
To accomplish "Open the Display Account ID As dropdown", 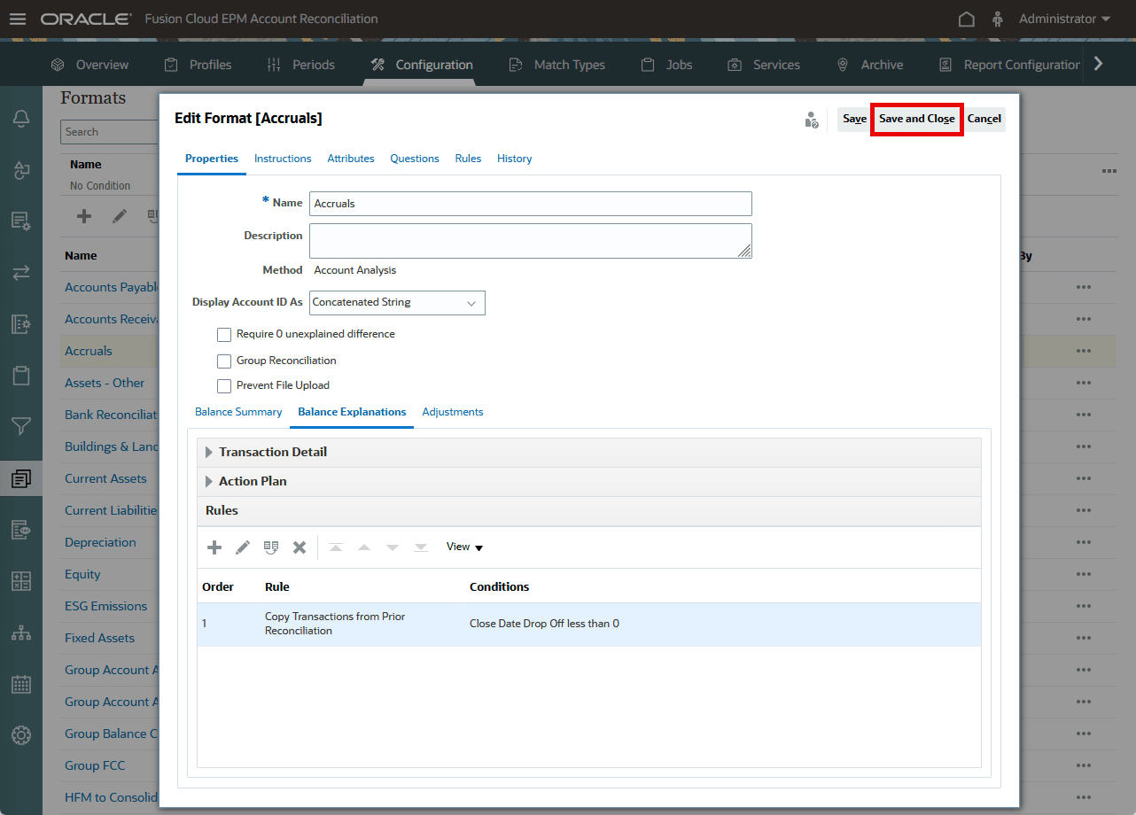I will click(397, 302).
